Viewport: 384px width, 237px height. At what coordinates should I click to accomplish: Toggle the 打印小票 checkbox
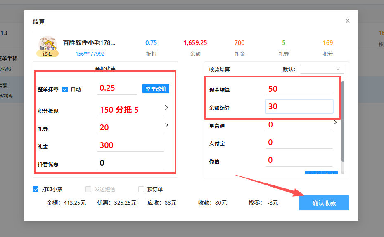(36, 189)
